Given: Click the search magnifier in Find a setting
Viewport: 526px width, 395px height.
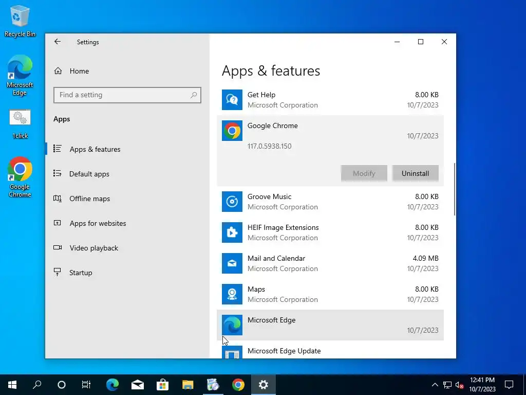Looking at the screenshot, I should (x=194, y=95).
